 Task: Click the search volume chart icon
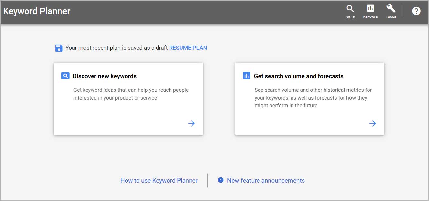pyautogui.click(x=247, y=76)
